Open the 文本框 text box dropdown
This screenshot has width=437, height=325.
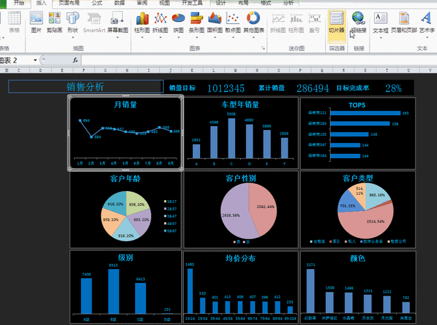381,38
